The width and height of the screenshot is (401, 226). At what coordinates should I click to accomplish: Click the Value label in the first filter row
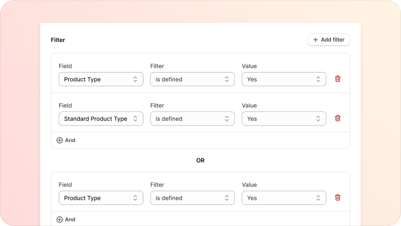(x=249, y=66)
